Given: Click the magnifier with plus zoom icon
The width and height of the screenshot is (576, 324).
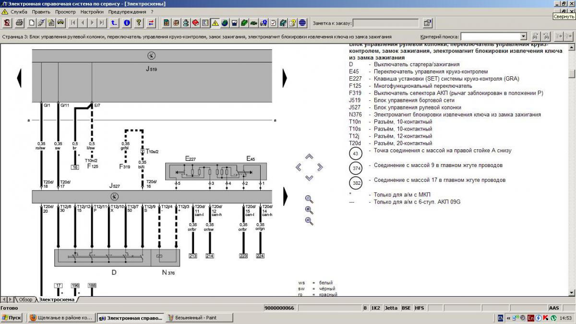Looking at the screenshot, I should (309, 210).
